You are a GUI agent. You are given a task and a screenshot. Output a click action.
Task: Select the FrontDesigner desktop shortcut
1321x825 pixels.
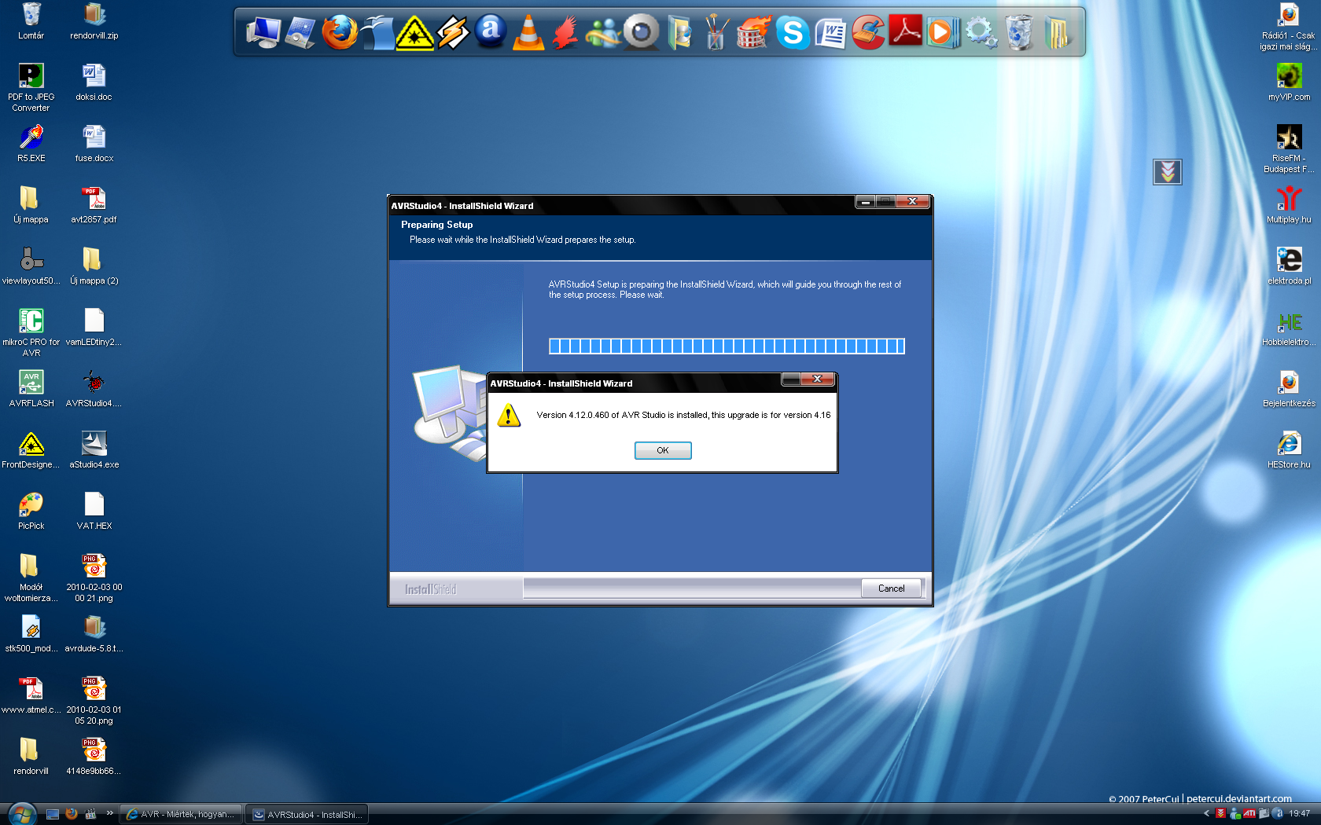click(31, 450)
